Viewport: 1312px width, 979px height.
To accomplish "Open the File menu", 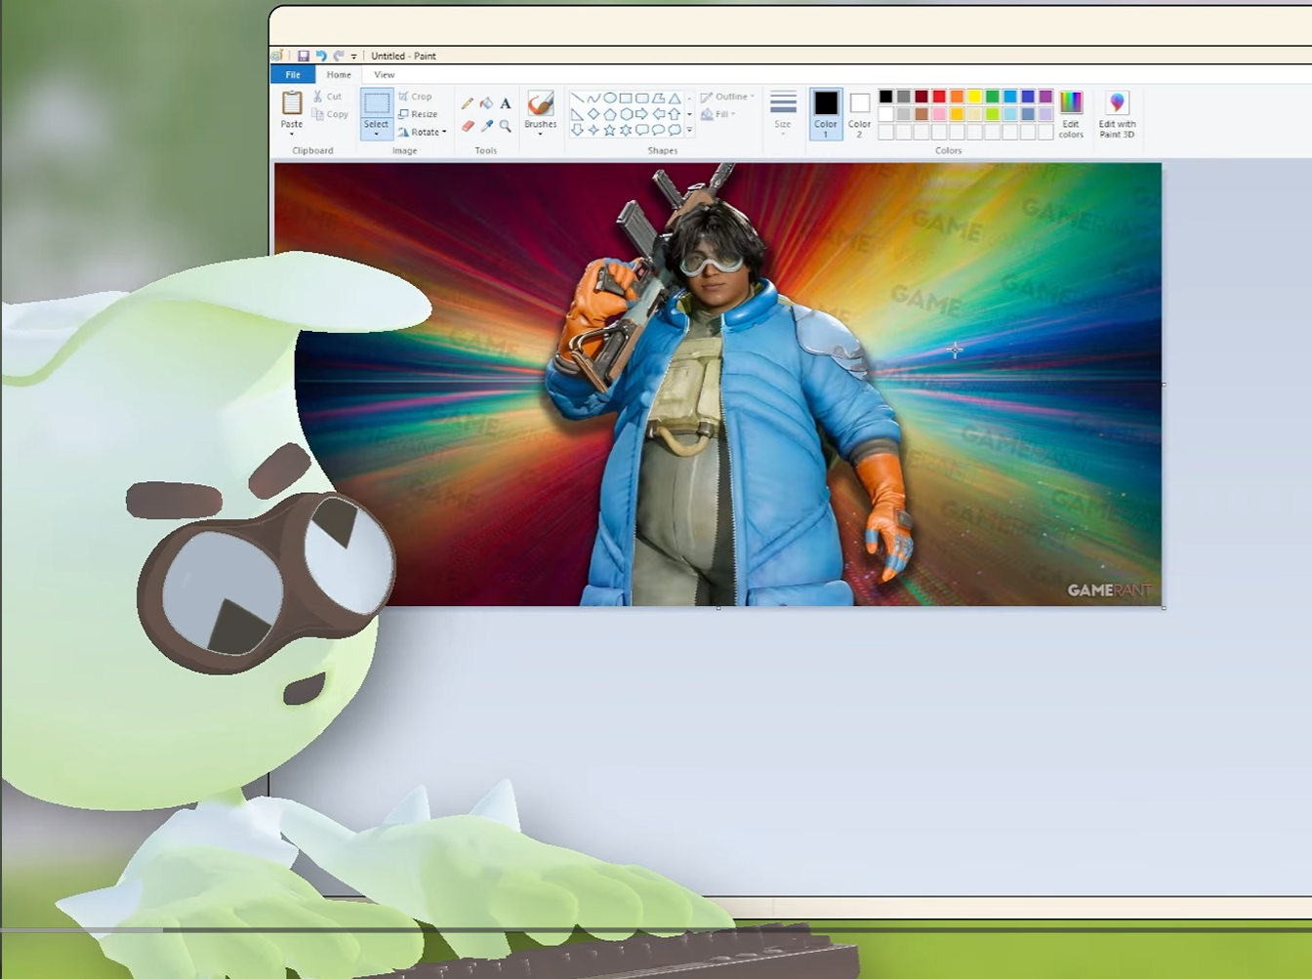I will tap(292, 74).
